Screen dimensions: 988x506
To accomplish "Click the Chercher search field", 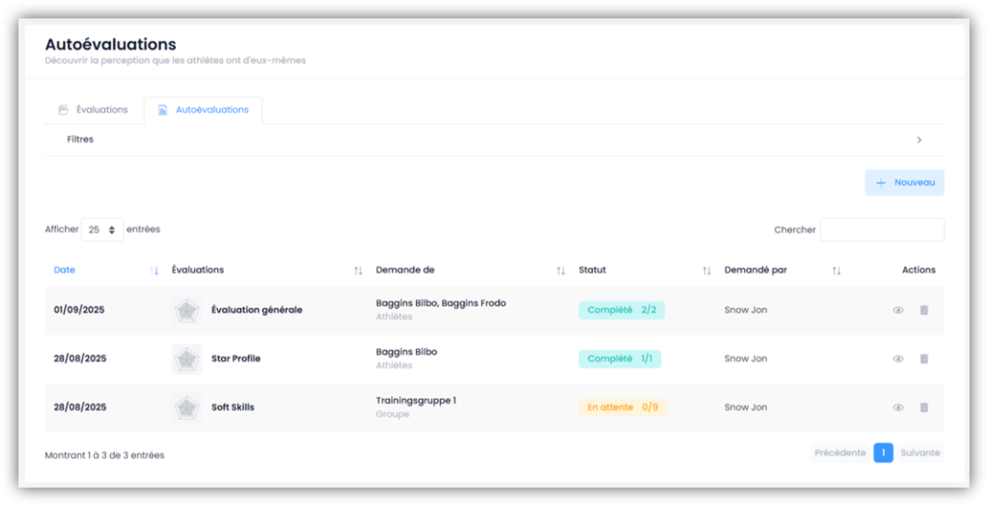I will pyautogui.click(x=881, y=230).
